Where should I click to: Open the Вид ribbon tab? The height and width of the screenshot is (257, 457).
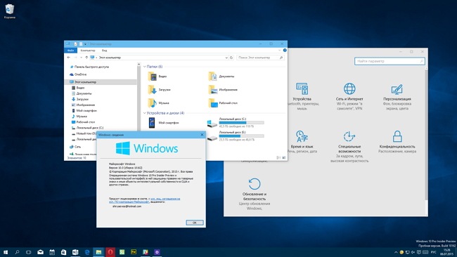104,51
